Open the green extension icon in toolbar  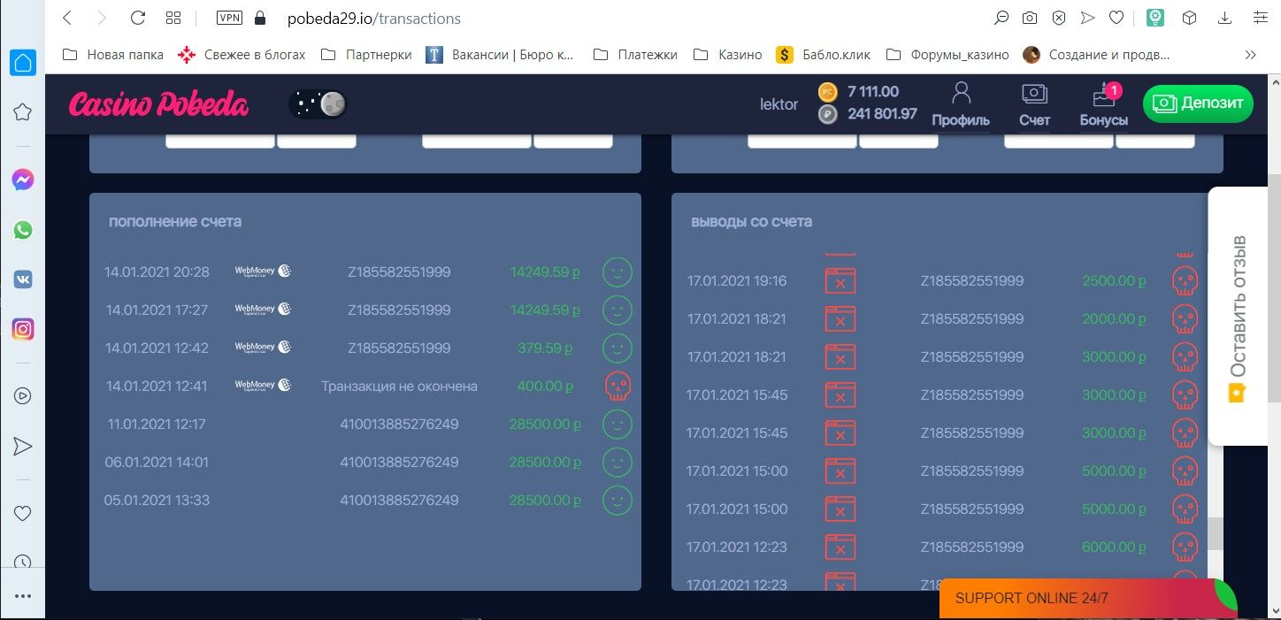tap(1154, 18)
